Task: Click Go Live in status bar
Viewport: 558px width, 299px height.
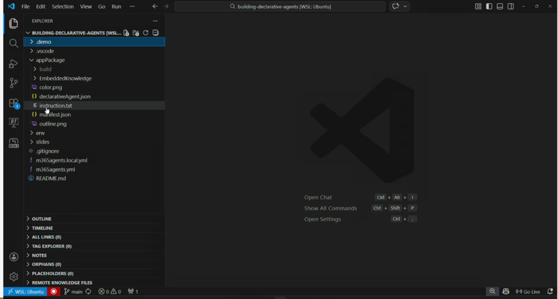Action: pyautogui.click(x=527, y=292)
